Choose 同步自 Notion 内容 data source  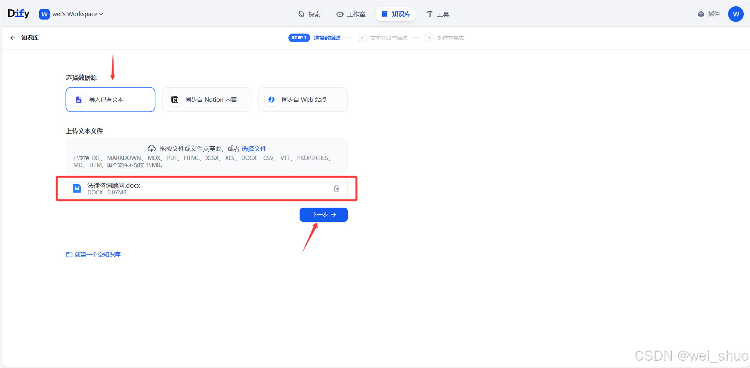click(207, 99)
